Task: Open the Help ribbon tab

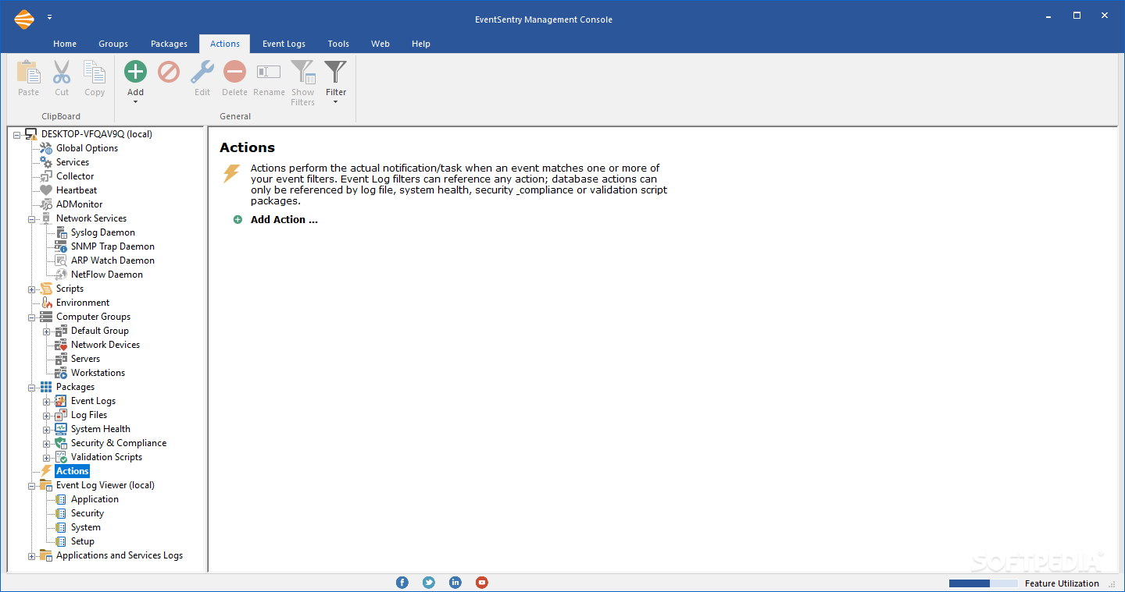Action: tap(421, 44)
